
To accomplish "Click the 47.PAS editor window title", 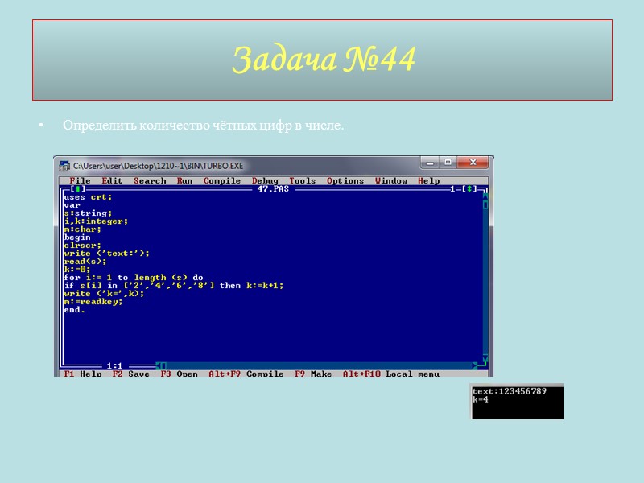I will (273, 189).
